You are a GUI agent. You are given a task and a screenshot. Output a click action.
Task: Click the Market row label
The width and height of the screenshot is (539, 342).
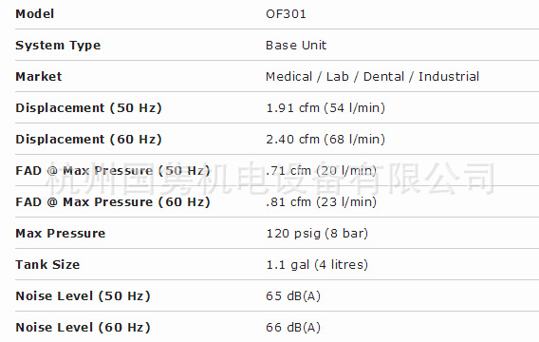point(39,77)
